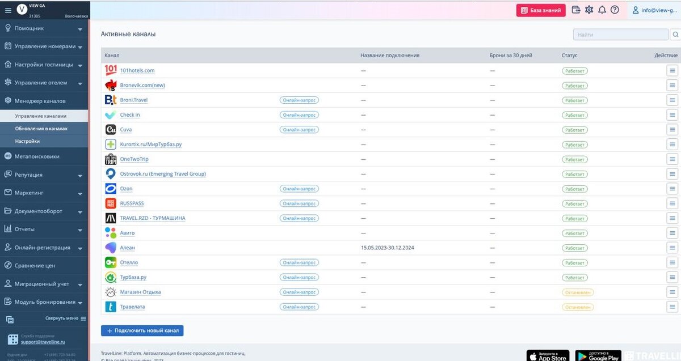
Task: Open the TRAVEL.RZD - ТУРМАШИНА link
Action: tap(152, 218)
